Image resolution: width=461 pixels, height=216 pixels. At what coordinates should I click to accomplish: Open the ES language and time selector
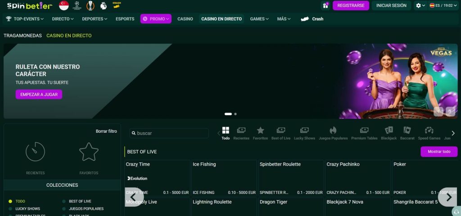443,5
